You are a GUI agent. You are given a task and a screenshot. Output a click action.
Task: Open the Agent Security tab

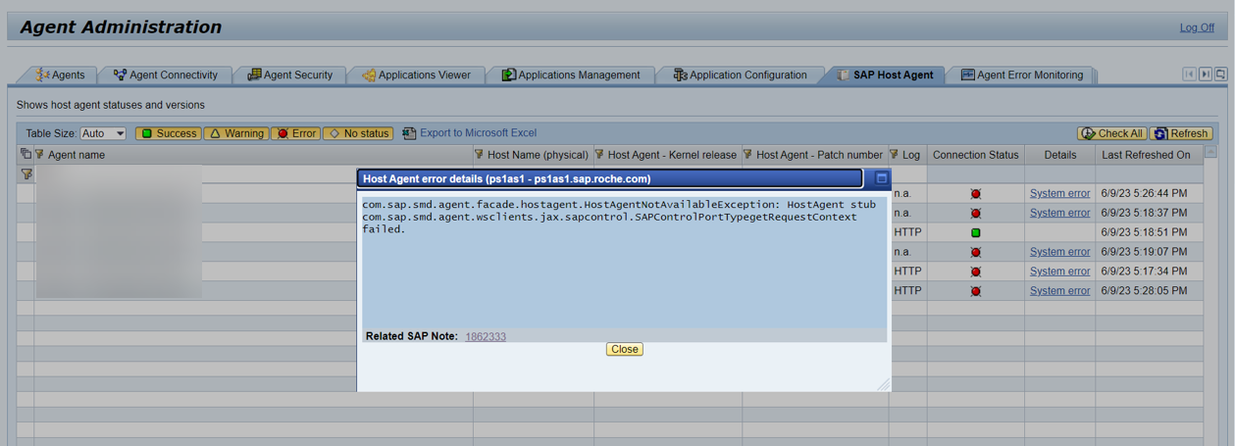click(x=289, y=74)
